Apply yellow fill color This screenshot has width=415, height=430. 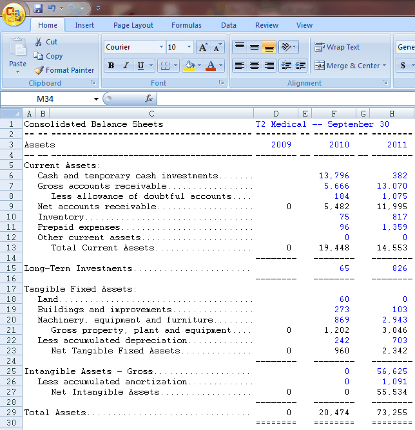[189, 66]
